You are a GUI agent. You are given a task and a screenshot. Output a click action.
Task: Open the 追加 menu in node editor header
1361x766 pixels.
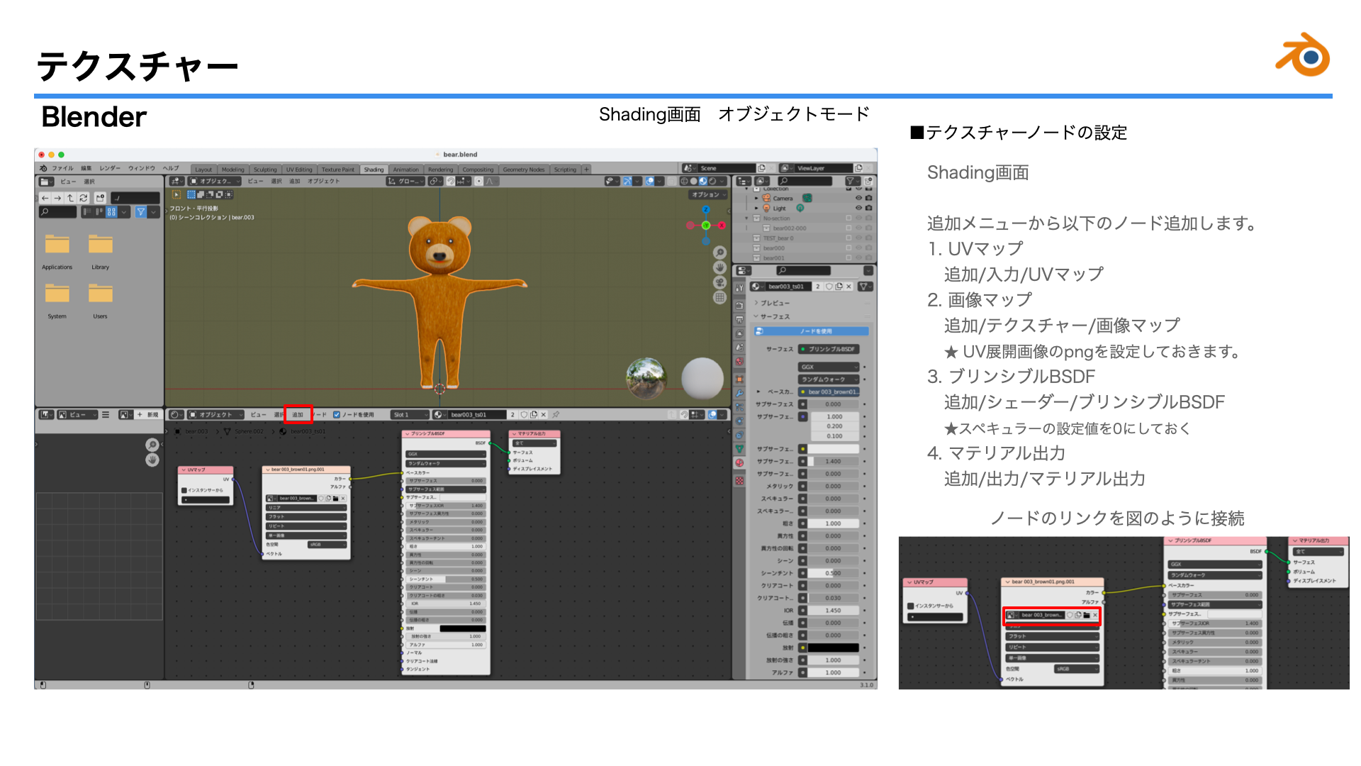pos(298,414)
